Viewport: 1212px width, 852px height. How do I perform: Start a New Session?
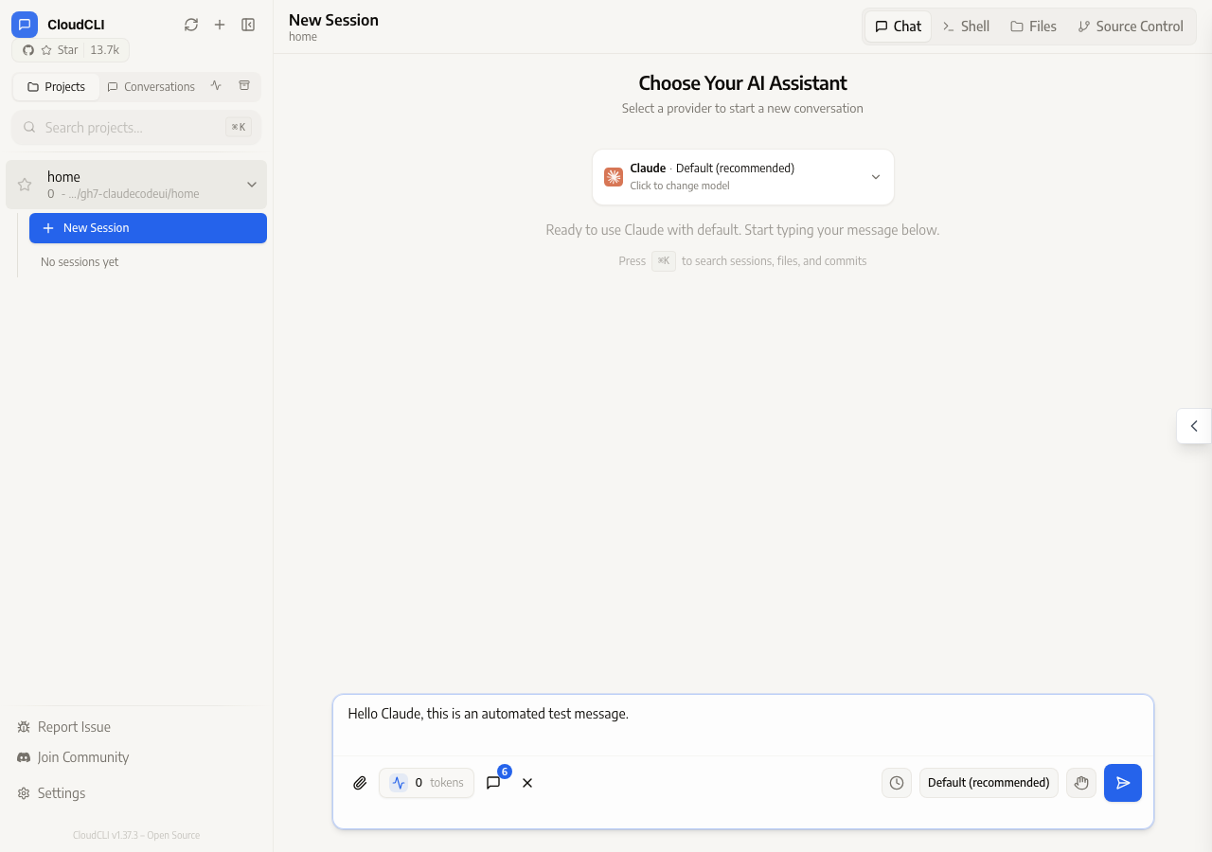point(148,228)
